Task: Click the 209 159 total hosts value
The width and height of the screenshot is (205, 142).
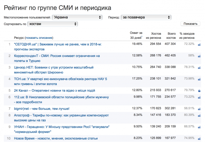Action: pos(170,127)
